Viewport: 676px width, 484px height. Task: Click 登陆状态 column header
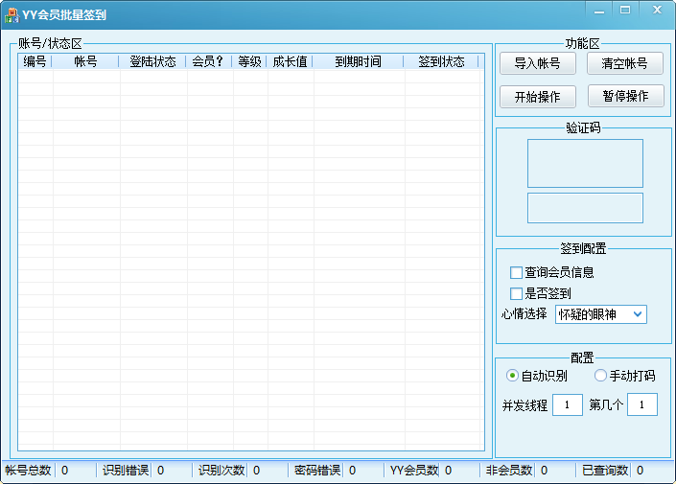152,61
